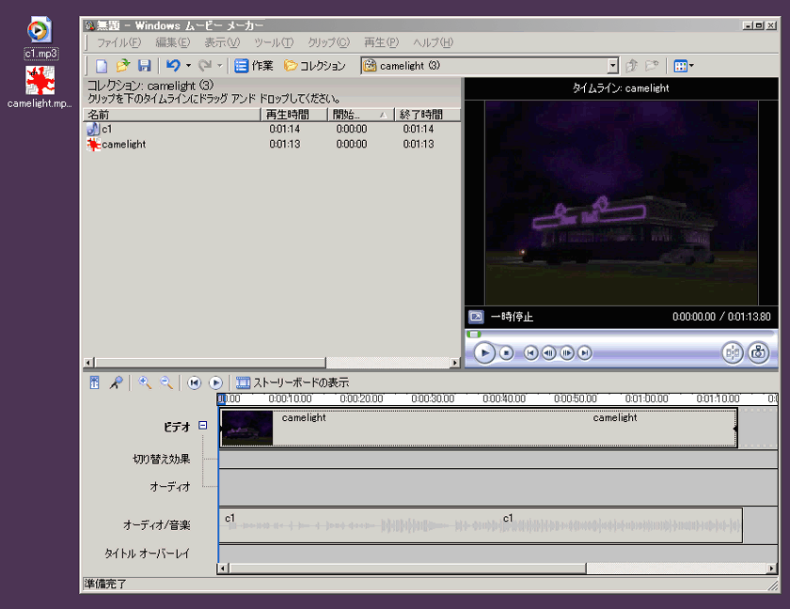Click the New Project icon
The image size is (790, 609).
(102, 66)
